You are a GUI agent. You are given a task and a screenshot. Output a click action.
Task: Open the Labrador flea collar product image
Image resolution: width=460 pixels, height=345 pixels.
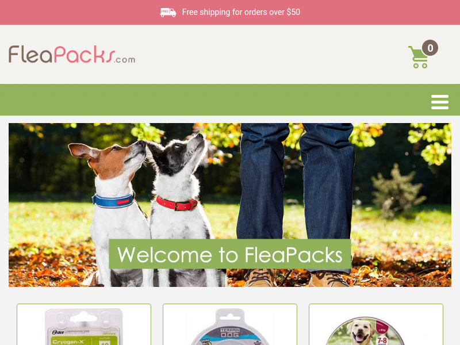(366, 331)
